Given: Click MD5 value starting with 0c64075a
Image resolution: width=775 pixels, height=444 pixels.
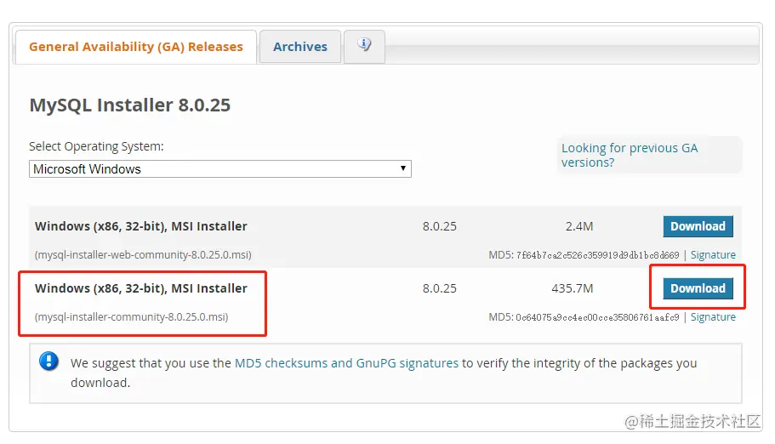Looking at the screenshot, I should click(x=597, y=317).
